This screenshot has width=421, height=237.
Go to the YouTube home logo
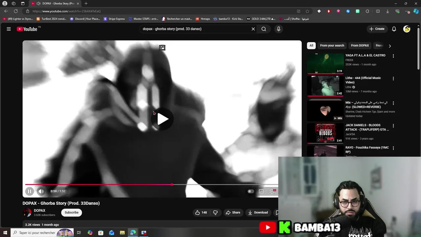click(27, 29)
